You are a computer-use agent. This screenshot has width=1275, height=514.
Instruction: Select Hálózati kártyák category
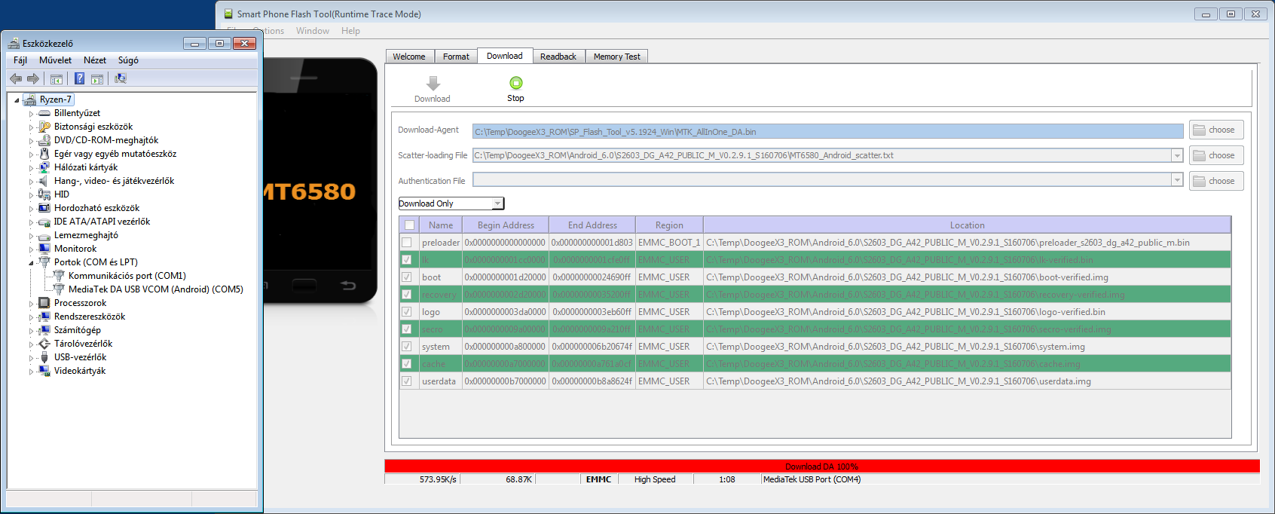(86, 167)
